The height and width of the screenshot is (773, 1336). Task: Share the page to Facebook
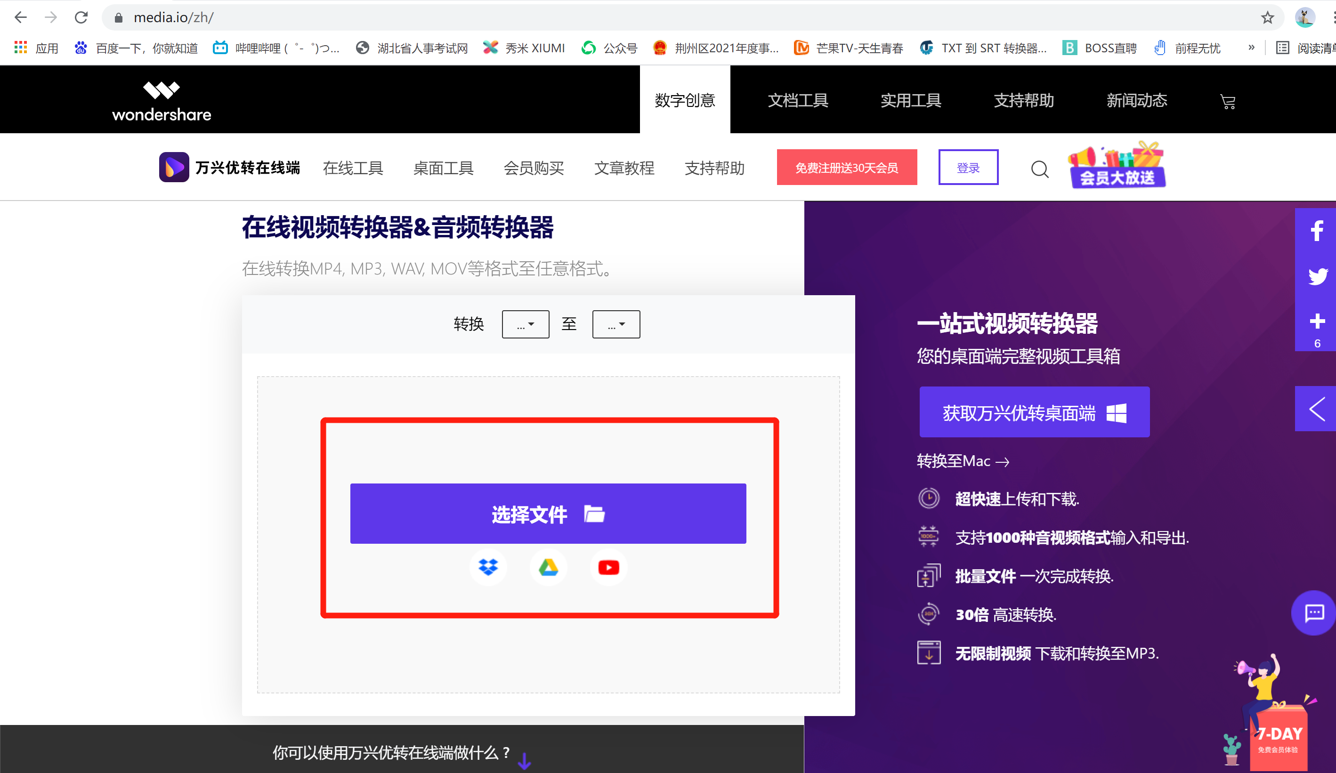[x=1317, y=230]
